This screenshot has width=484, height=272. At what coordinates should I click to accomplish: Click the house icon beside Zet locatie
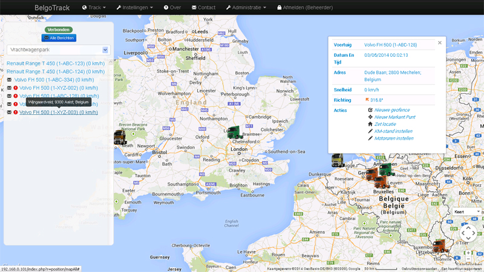click(x=370, y=124)
